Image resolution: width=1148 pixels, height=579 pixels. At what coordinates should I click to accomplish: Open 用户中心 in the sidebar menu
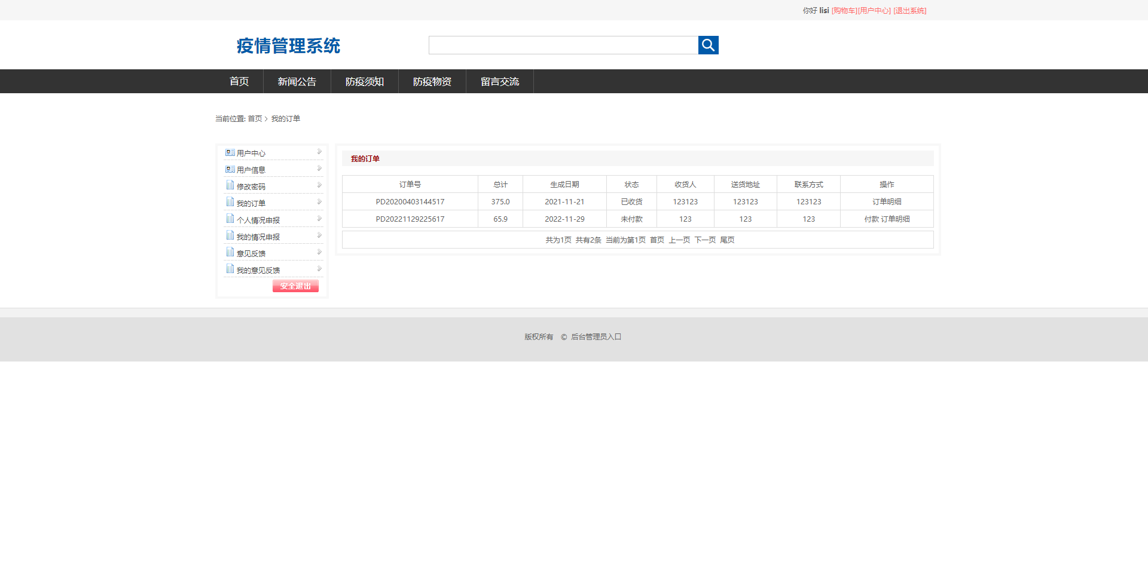(x=251, y=154)
